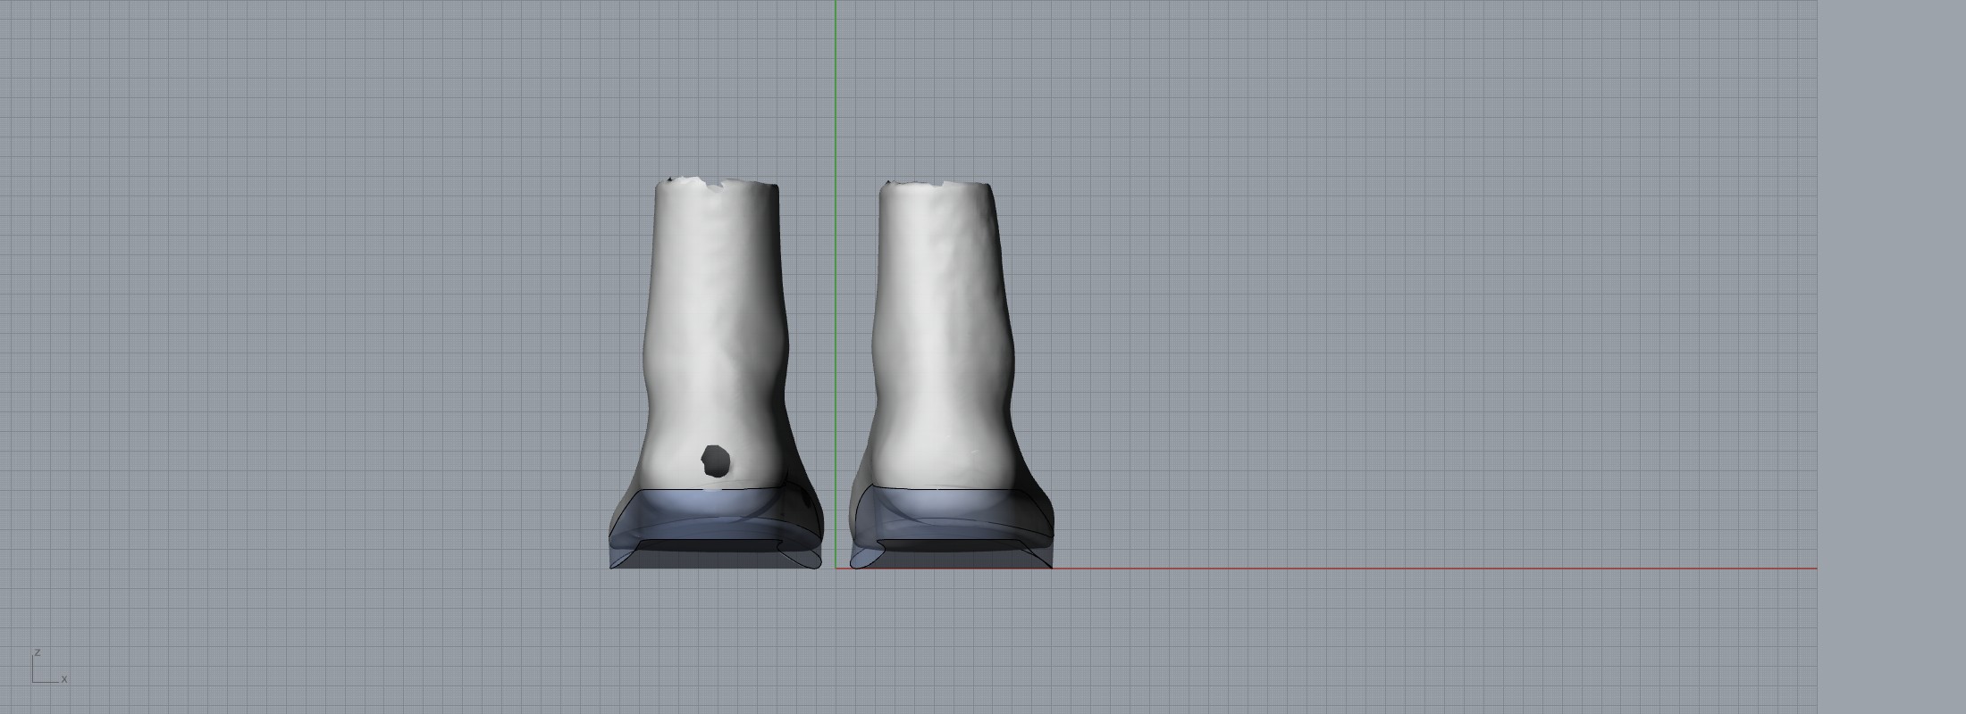This screenshot has width=1966, height=714.
Task: Select the left blue translucent heel cup
Action: pos(715,516)
